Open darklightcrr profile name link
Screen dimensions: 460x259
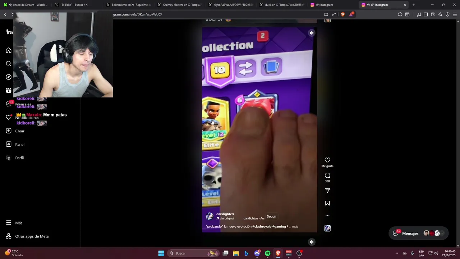[x=225, y=214]
